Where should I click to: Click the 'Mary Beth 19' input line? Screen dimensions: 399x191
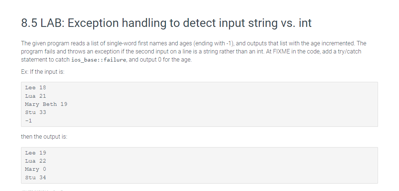(x=46, y=104)
